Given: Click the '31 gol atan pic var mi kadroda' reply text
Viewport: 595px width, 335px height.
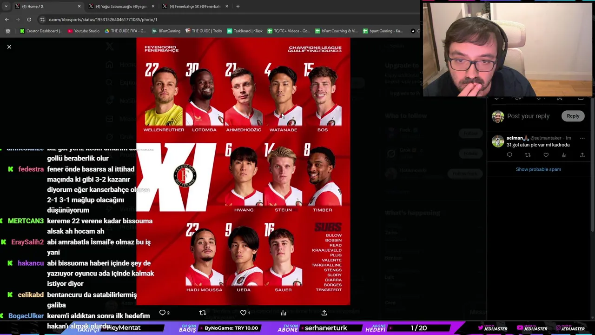Looking at the screenshot, I should click(x=538, y=145).
